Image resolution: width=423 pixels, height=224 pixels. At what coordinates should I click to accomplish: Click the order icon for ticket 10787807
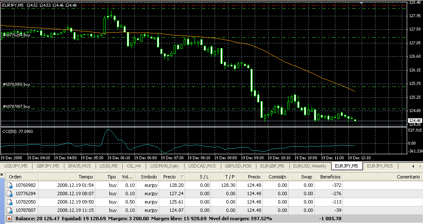coord(10,210)
